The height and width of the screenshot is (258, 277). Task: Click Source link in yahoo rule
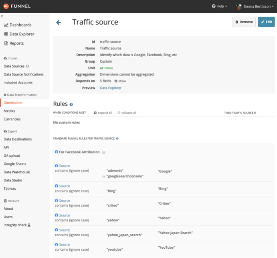[65, 215]
